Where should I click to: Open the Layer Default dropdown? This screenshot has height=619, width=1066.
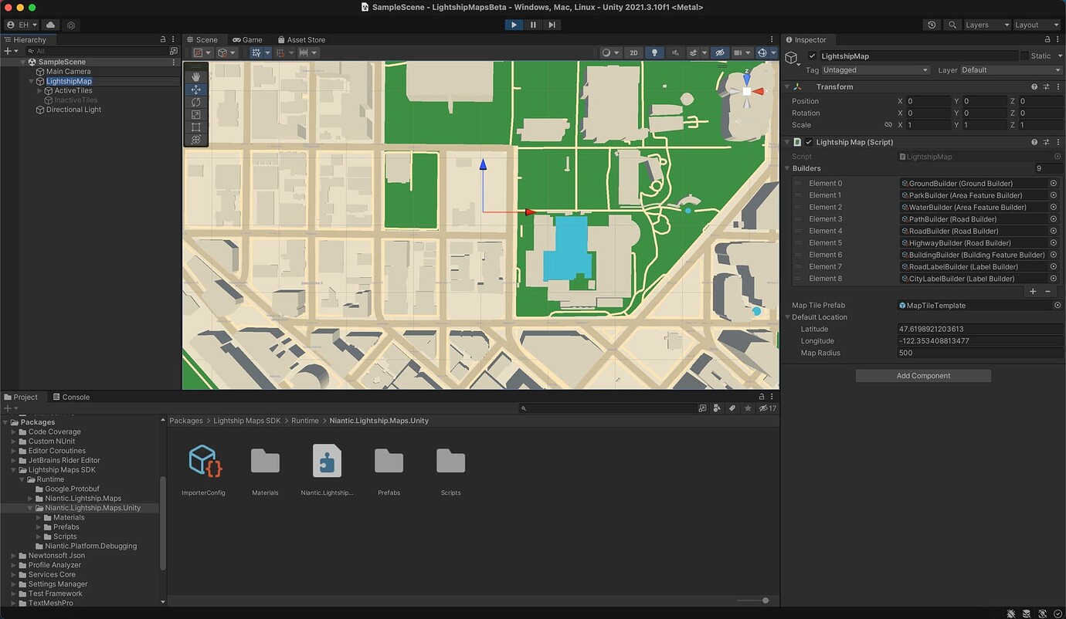click(1012, 70)
